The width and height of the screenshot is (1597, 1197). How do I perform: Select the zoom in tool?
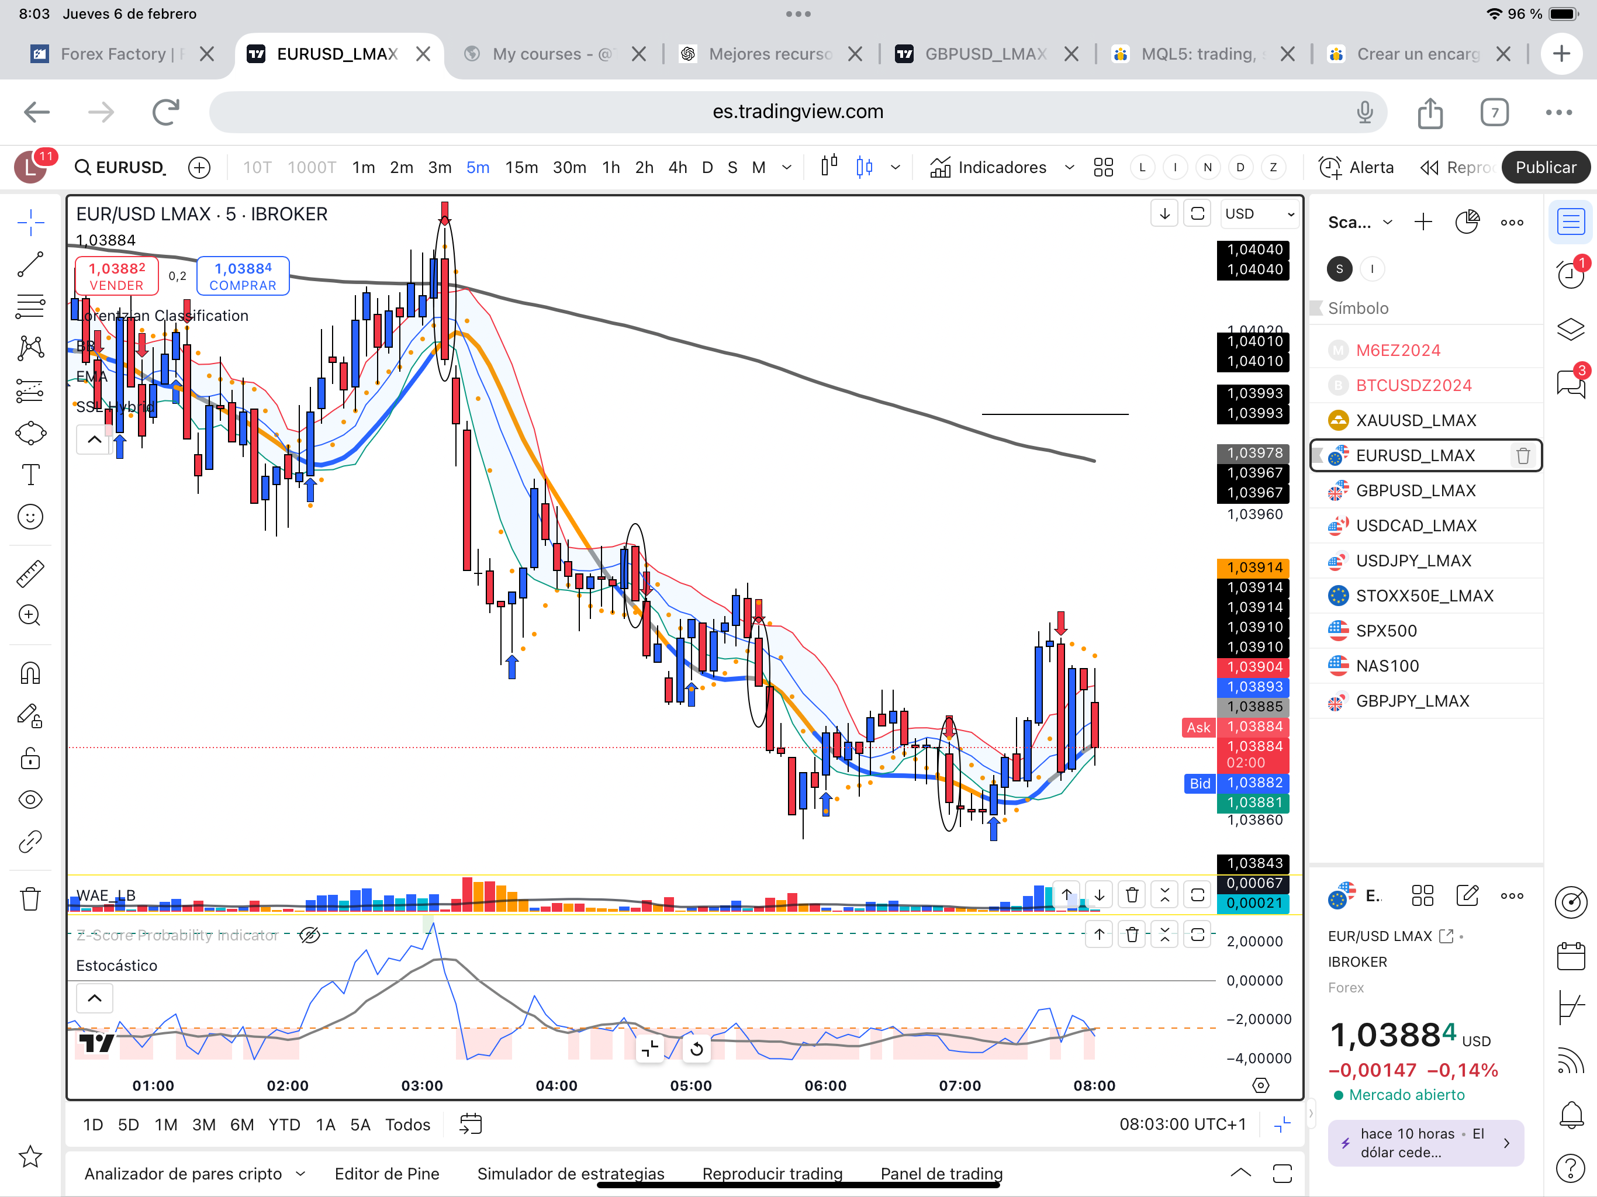pyautogui.click(x=30, y=615)
